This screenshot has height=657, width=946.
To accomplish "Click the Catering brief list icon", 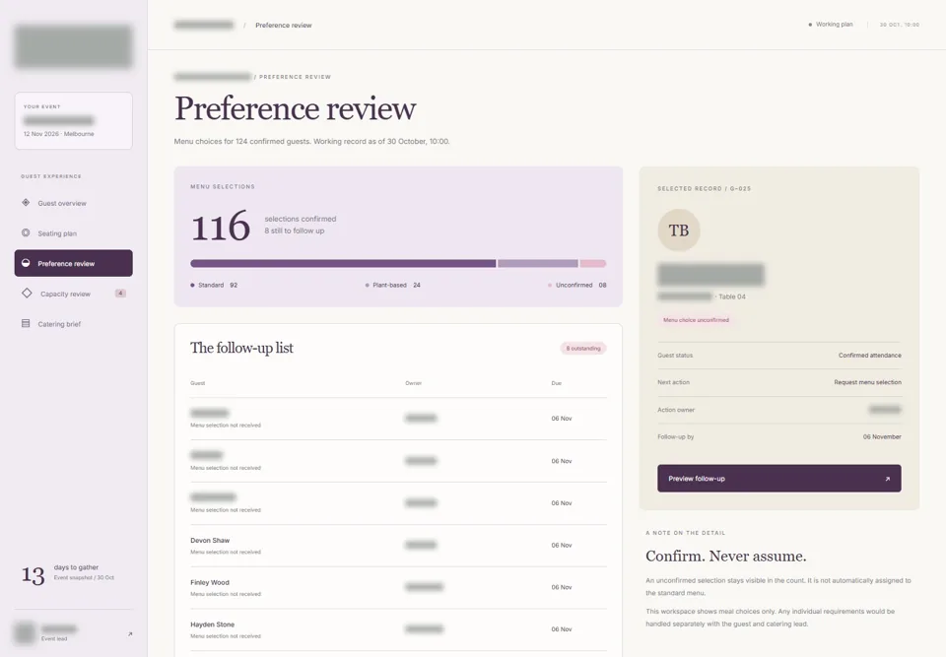I will click(26, 323).
